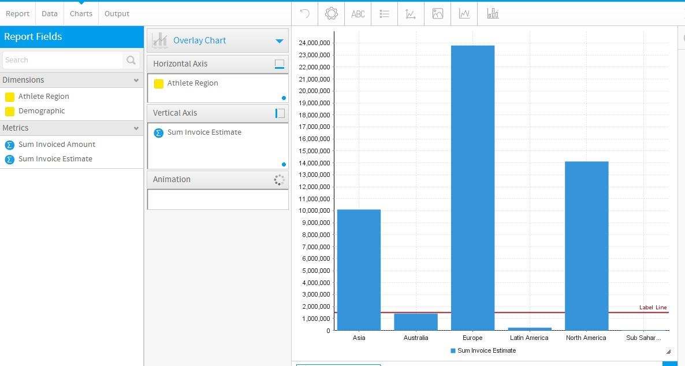Screen dimensions: 685x366
Task: Open the axis settings icon in the toolbar
Action: (x=411, y=14)
